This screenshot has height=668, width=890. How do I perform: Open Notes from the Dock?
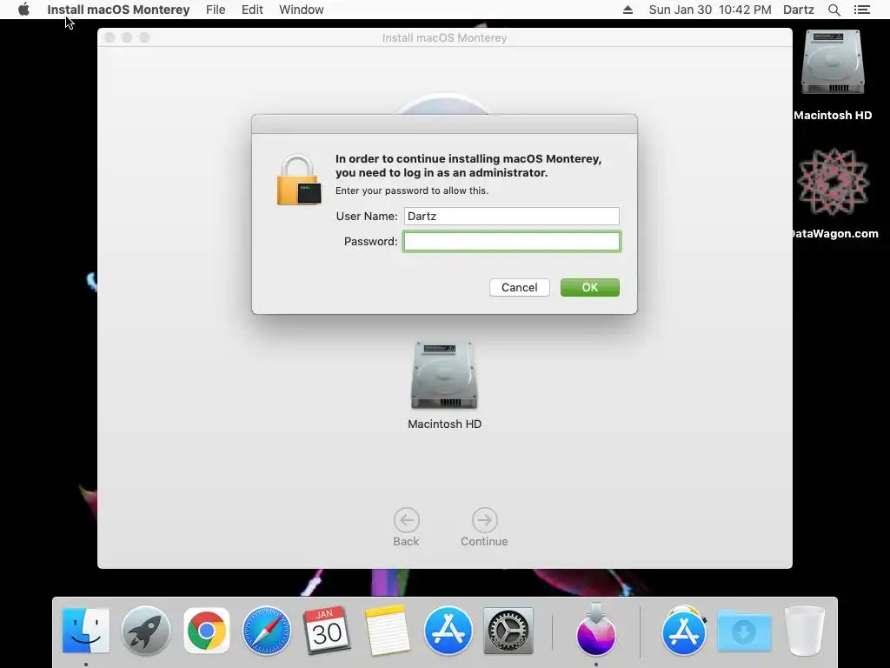pos(388,630)
